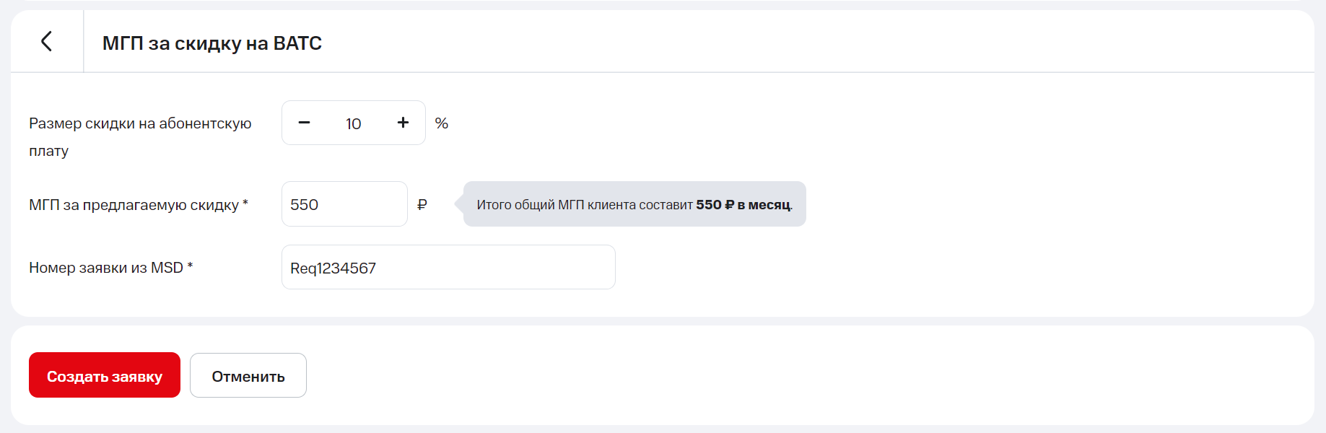The height and width of the screenshot is (433, 1326).
Task: Click the hint bubble's left pointer arrow
Action: tap(458, 204)
